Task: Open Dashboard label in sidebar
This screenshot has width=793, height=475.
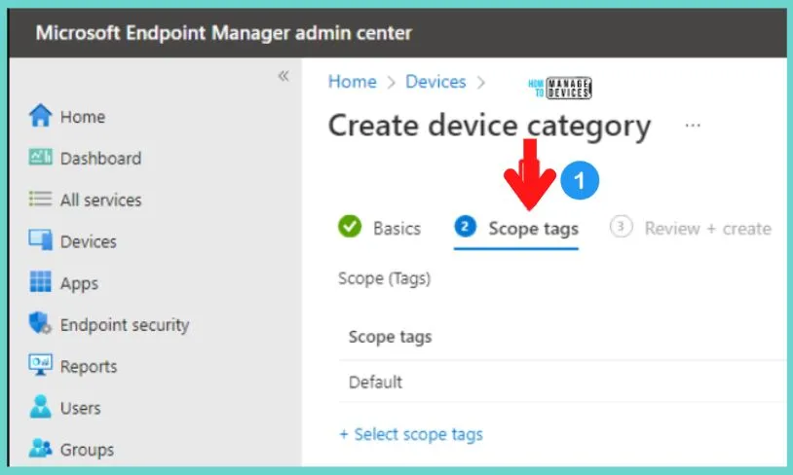Action: point(100,158)
